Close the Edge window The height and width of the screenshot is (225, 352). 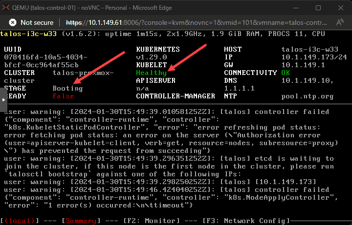pos(341,8)
